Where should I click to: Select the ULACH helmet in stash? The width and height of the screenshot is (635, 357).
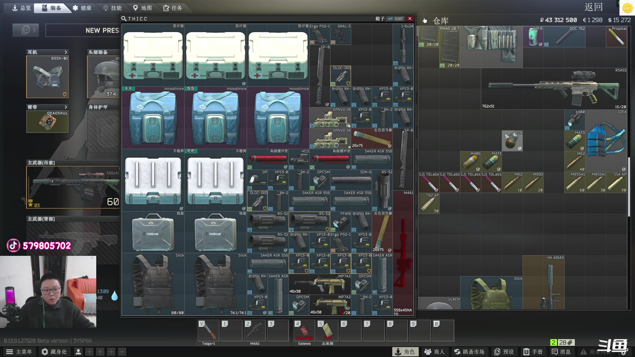(x=439, y=303)
